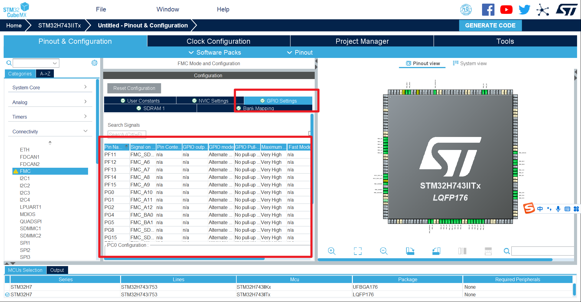Viewport: 581px width, 302px height.
Task: Zoom out of the pinout view
Action: pyautogui.click(x=384, y=251)
